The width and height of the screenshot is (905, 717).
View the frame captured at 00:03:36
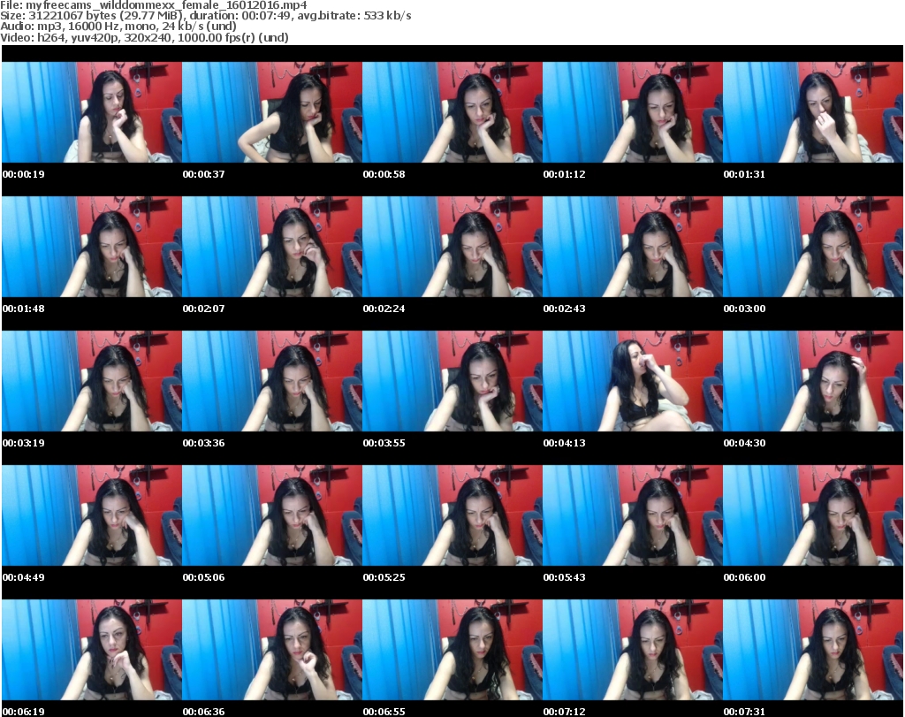(272, 381)
